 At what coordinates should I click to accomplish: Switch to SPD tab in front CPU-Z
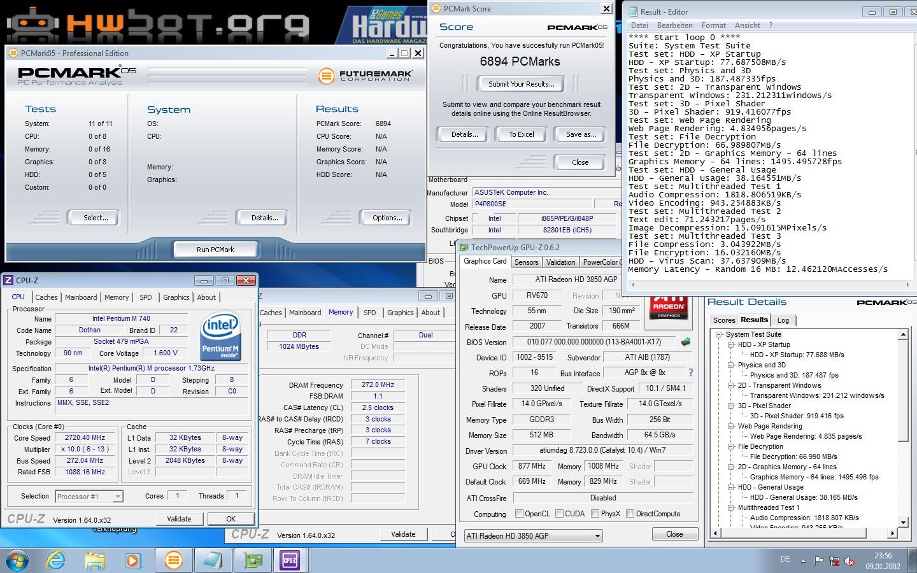[146, 297]
